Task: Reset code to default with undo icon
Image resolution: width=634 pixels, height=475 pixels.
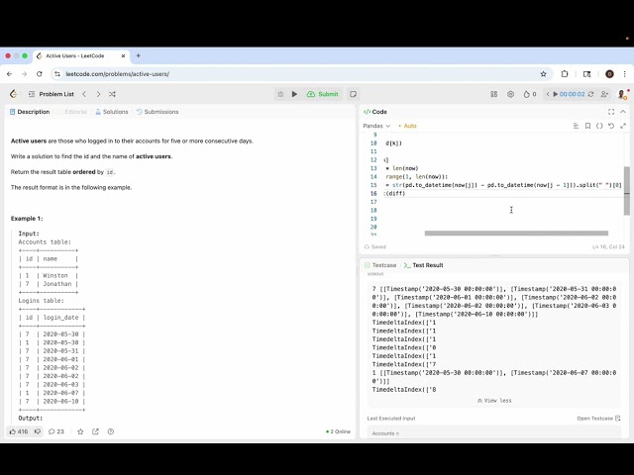Action: (611, 126)
